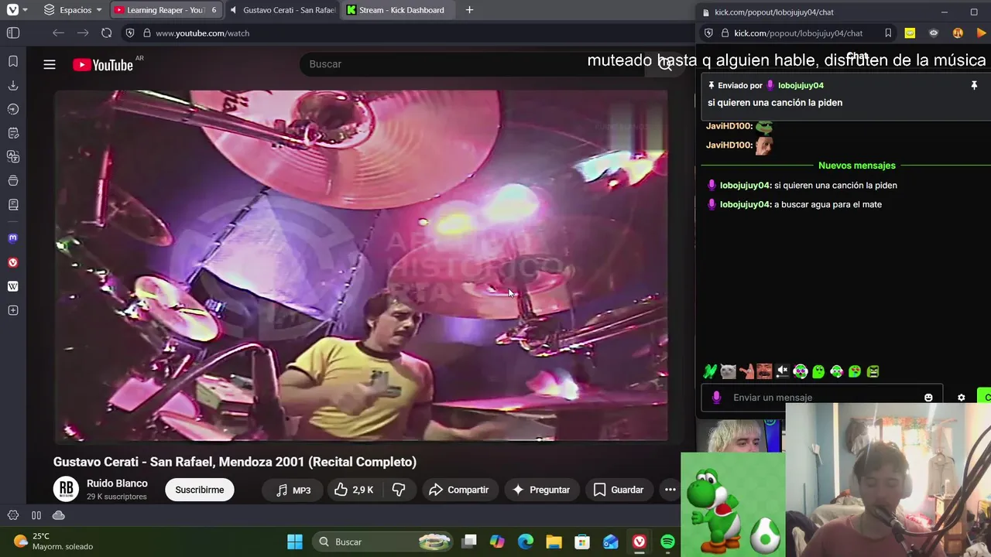The image size is (991, 557).
Task: Jump to Nuevos mensajes divider
Action: pos(856,166)
